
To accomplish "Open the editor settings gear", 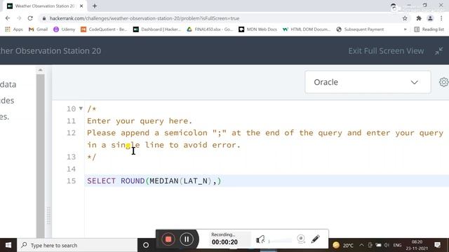I will click(x=444, y=82).
